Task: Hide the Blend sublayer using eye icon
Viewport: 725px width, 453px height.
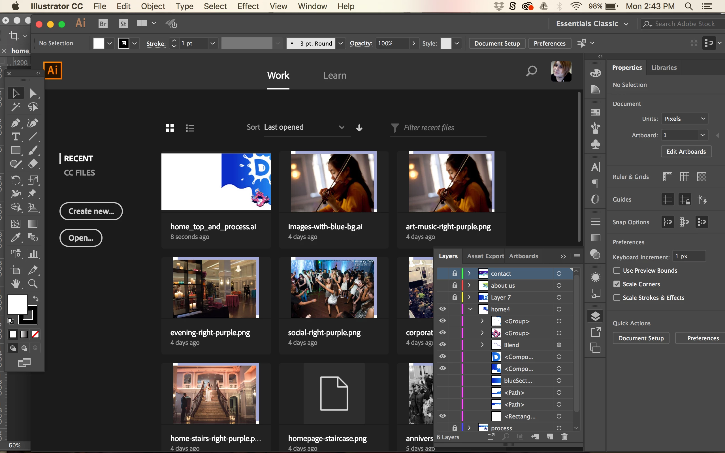Action: point(442,345)
